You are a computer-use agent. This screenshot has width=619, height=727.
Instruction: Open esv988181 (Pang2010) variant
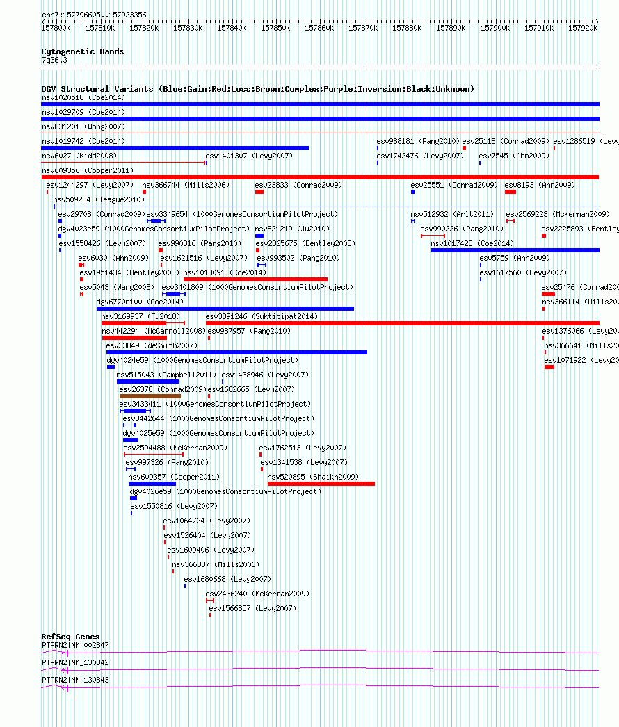(x=418, y=141)
